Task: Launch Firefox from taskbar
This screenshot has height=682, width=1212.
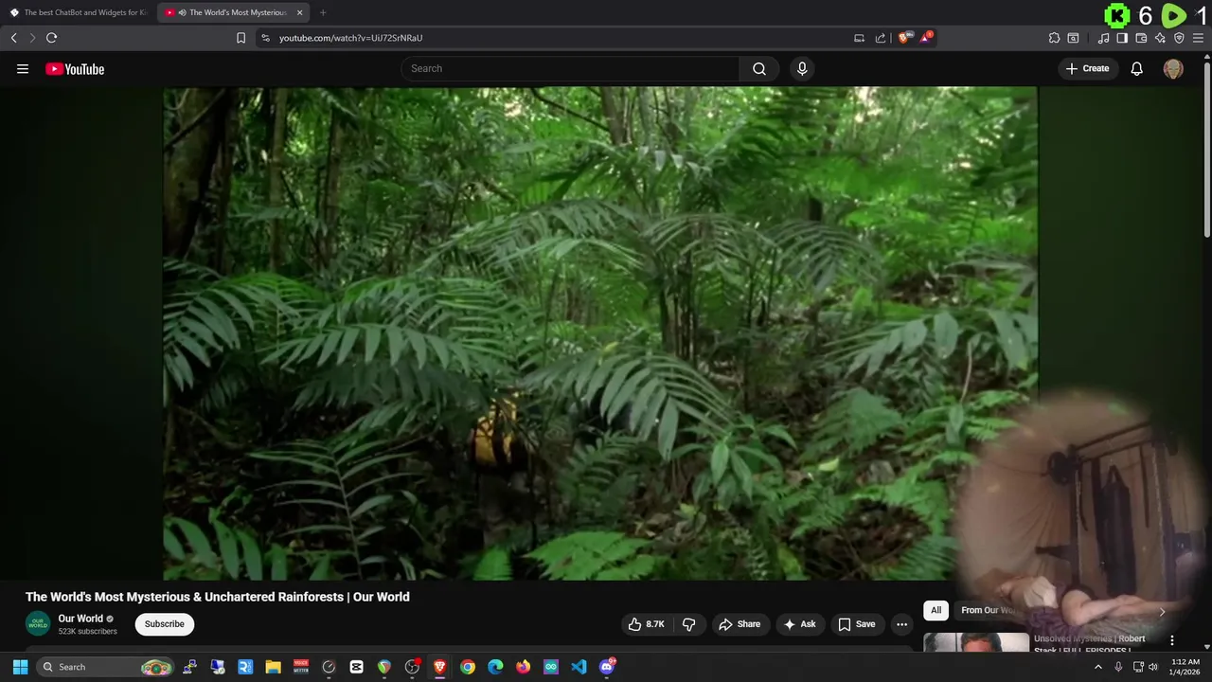Action: [524, 667]
